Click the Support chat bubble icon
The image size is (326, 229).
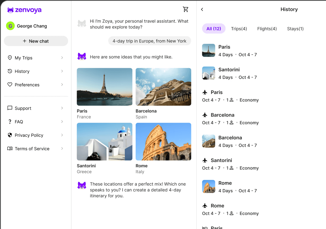coord(9,108)
